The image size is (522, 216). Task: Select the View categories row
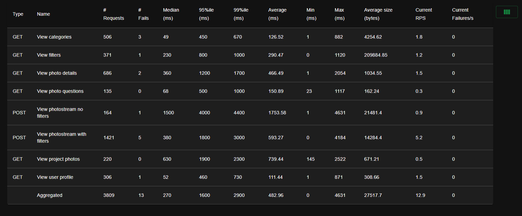250,37
